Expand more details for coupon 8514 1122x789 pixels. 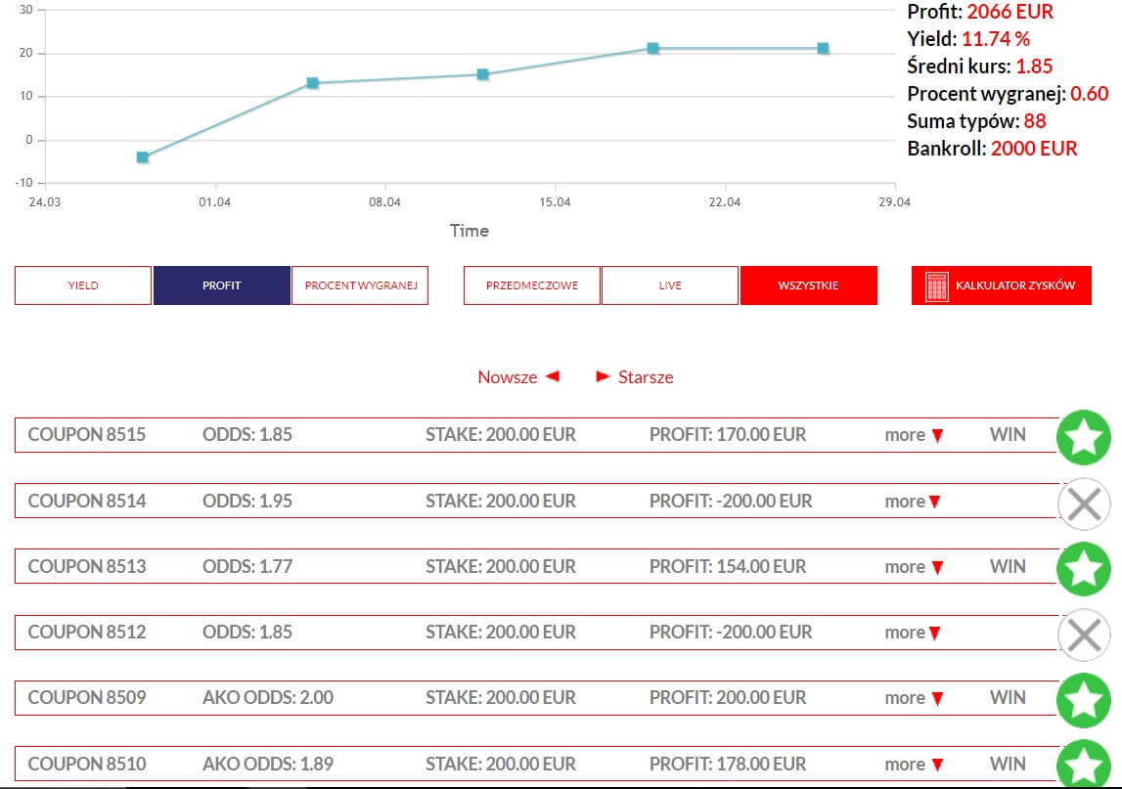(912, 502)
